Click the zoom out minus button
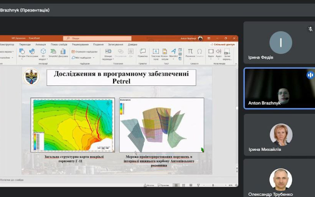Image resolution: width=315 pixels, height=197 pixels. [x=204, y=185]
